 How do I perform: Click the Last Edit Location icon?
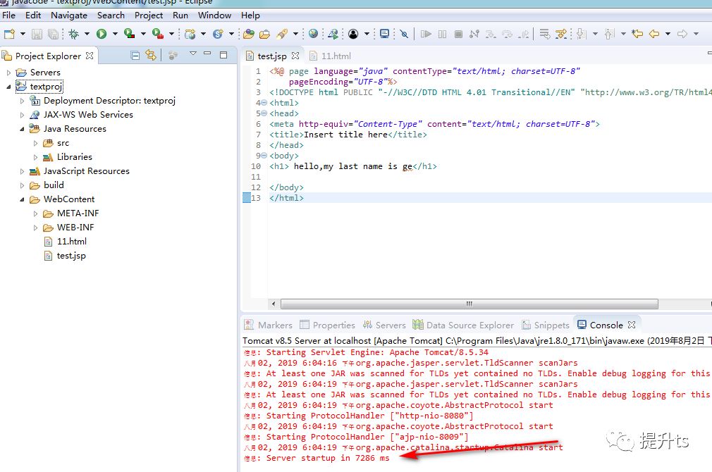click(x=637, y=34)
